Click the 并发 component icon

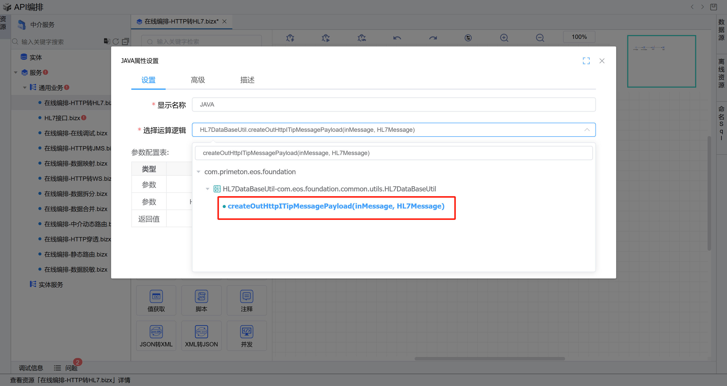246,331
